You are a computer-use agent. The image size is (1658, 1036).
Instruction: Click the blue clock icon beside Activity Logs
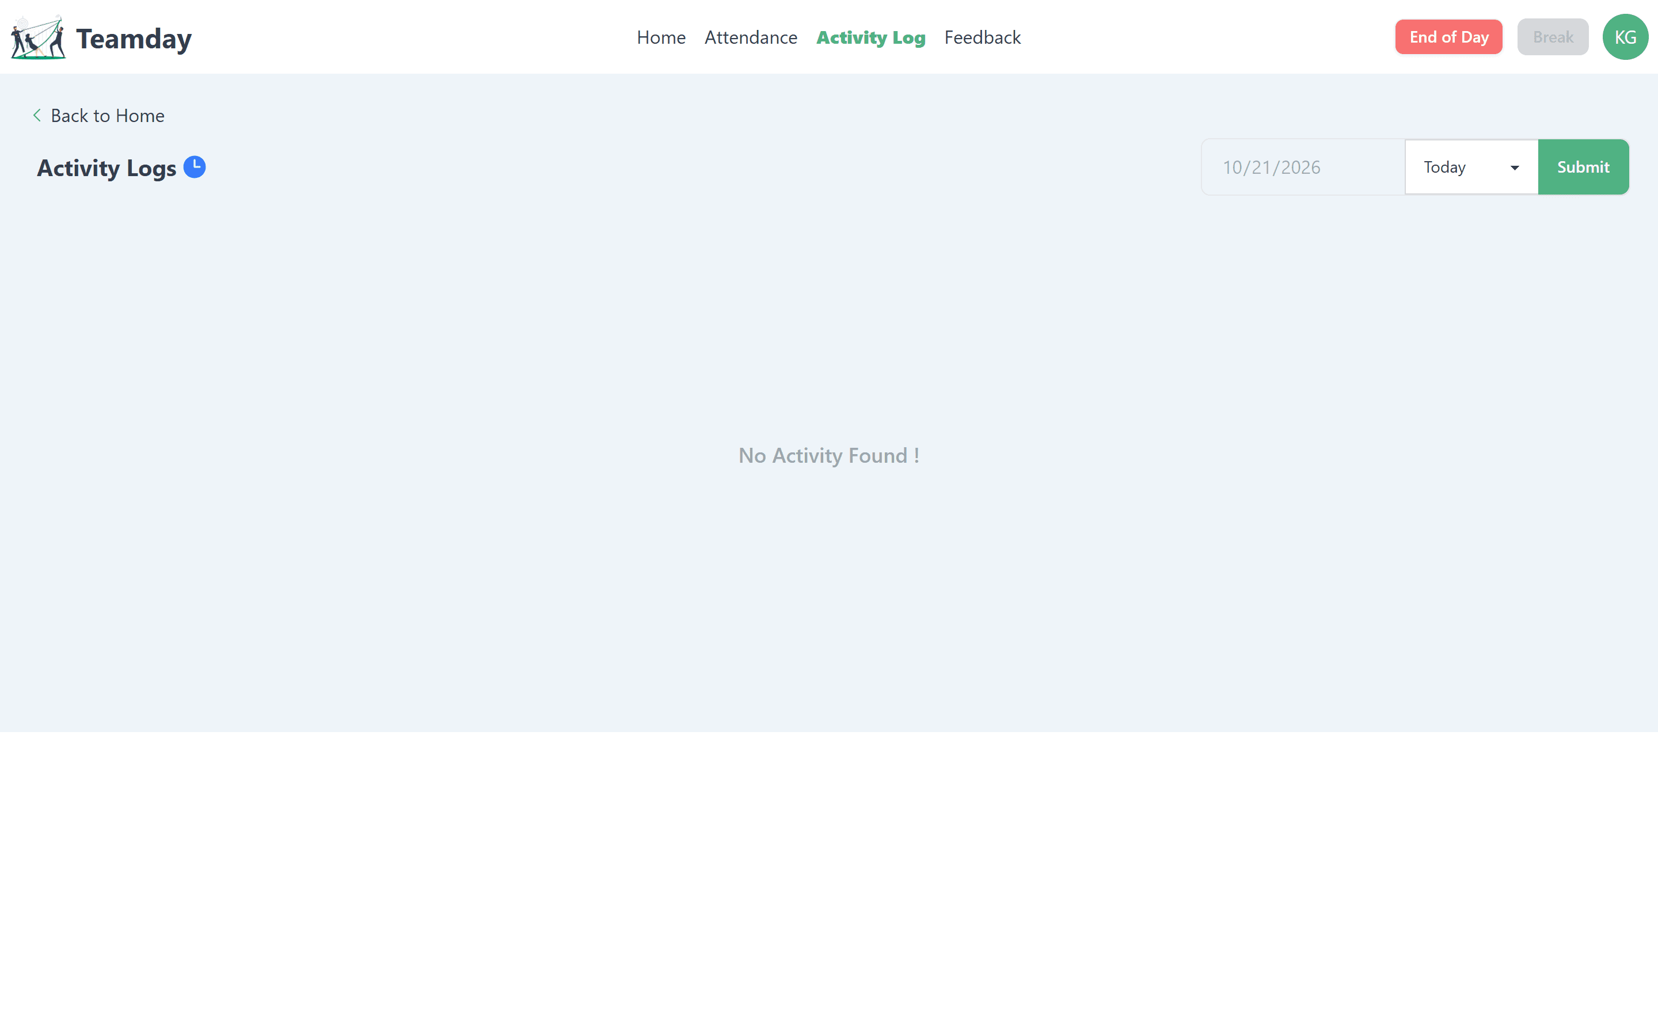pyautogui.click(x=195, y=166)
